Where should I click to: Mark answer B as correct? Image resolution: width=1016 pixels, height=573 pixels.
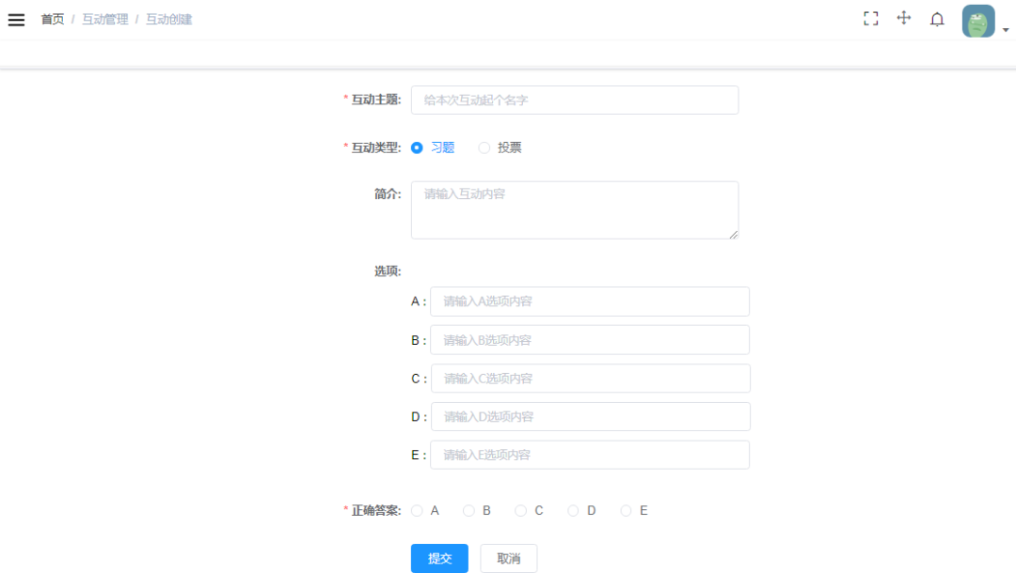point(468,510)
